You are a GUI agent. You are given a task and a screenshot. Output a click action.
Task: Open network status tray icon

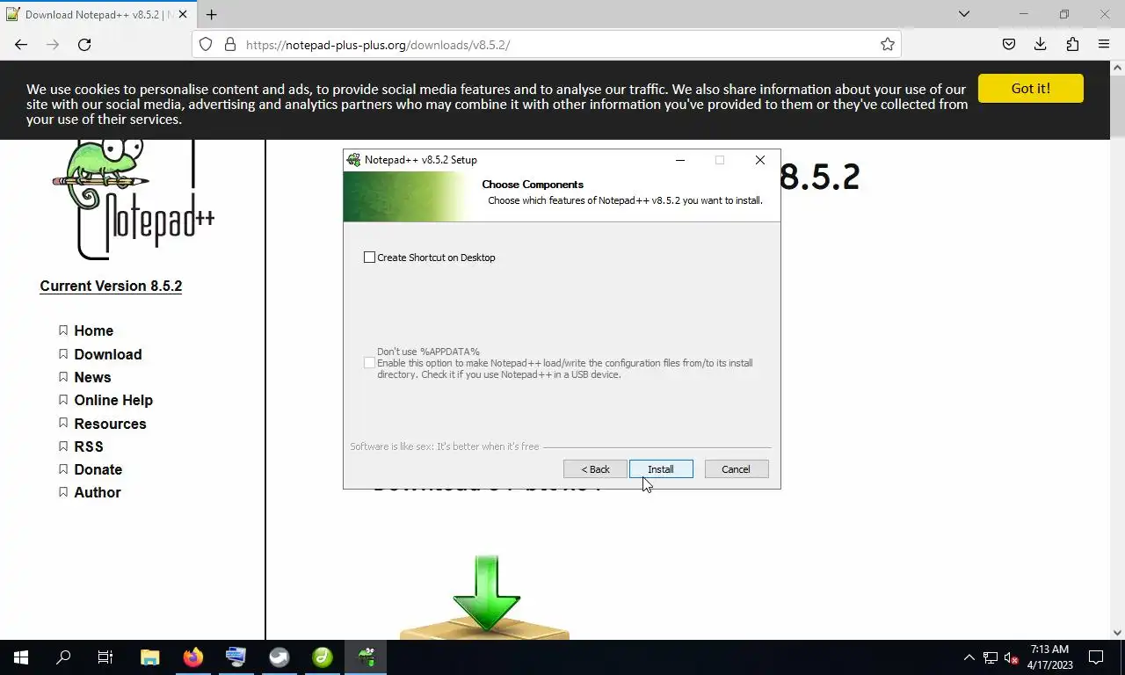pyautogui.click(x=991, y=657)
